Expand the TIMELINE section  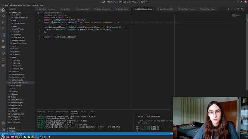coord(12,131)
